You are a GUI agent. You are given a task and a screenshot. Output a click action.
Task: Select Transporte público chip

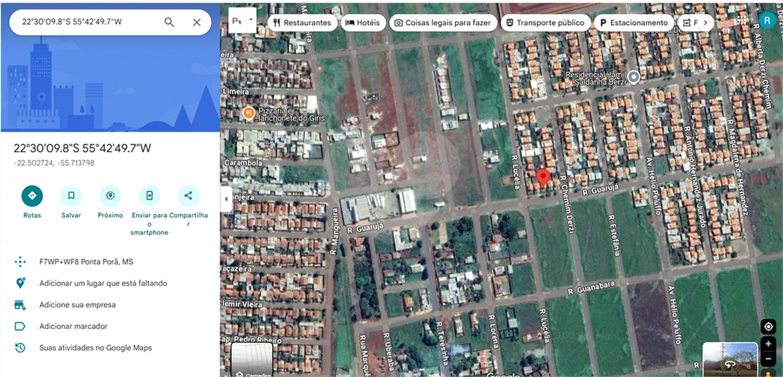545,23
